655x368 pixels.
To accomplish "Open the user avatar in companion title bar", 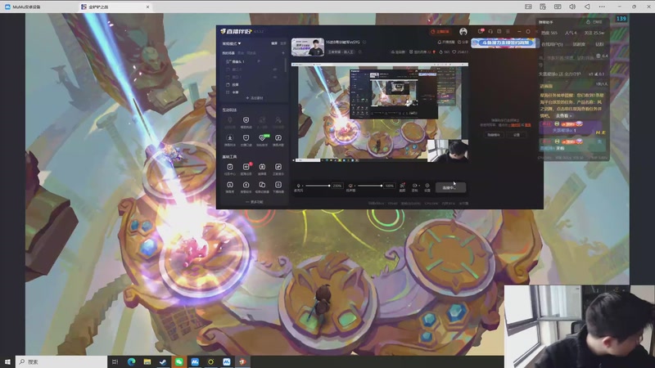I will [463, 32].
